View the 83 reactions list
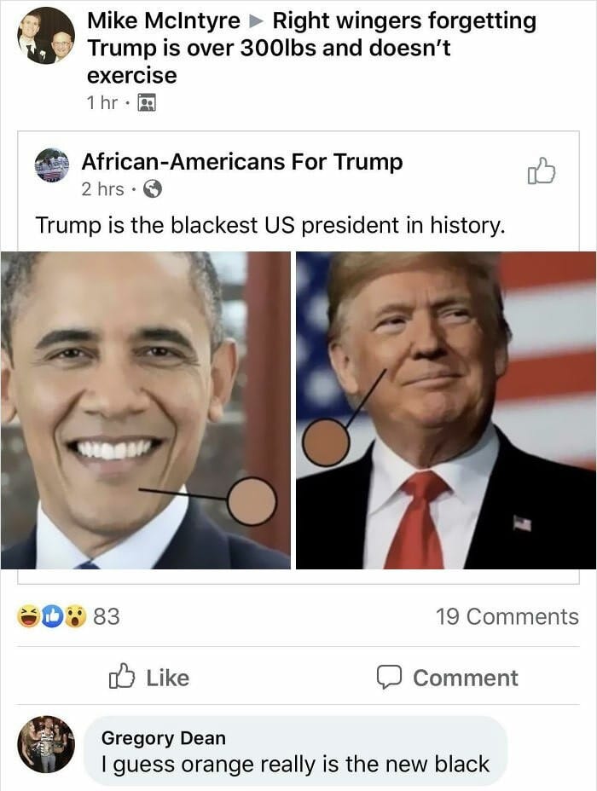This screenshot has width=597, height=791. 107,616
